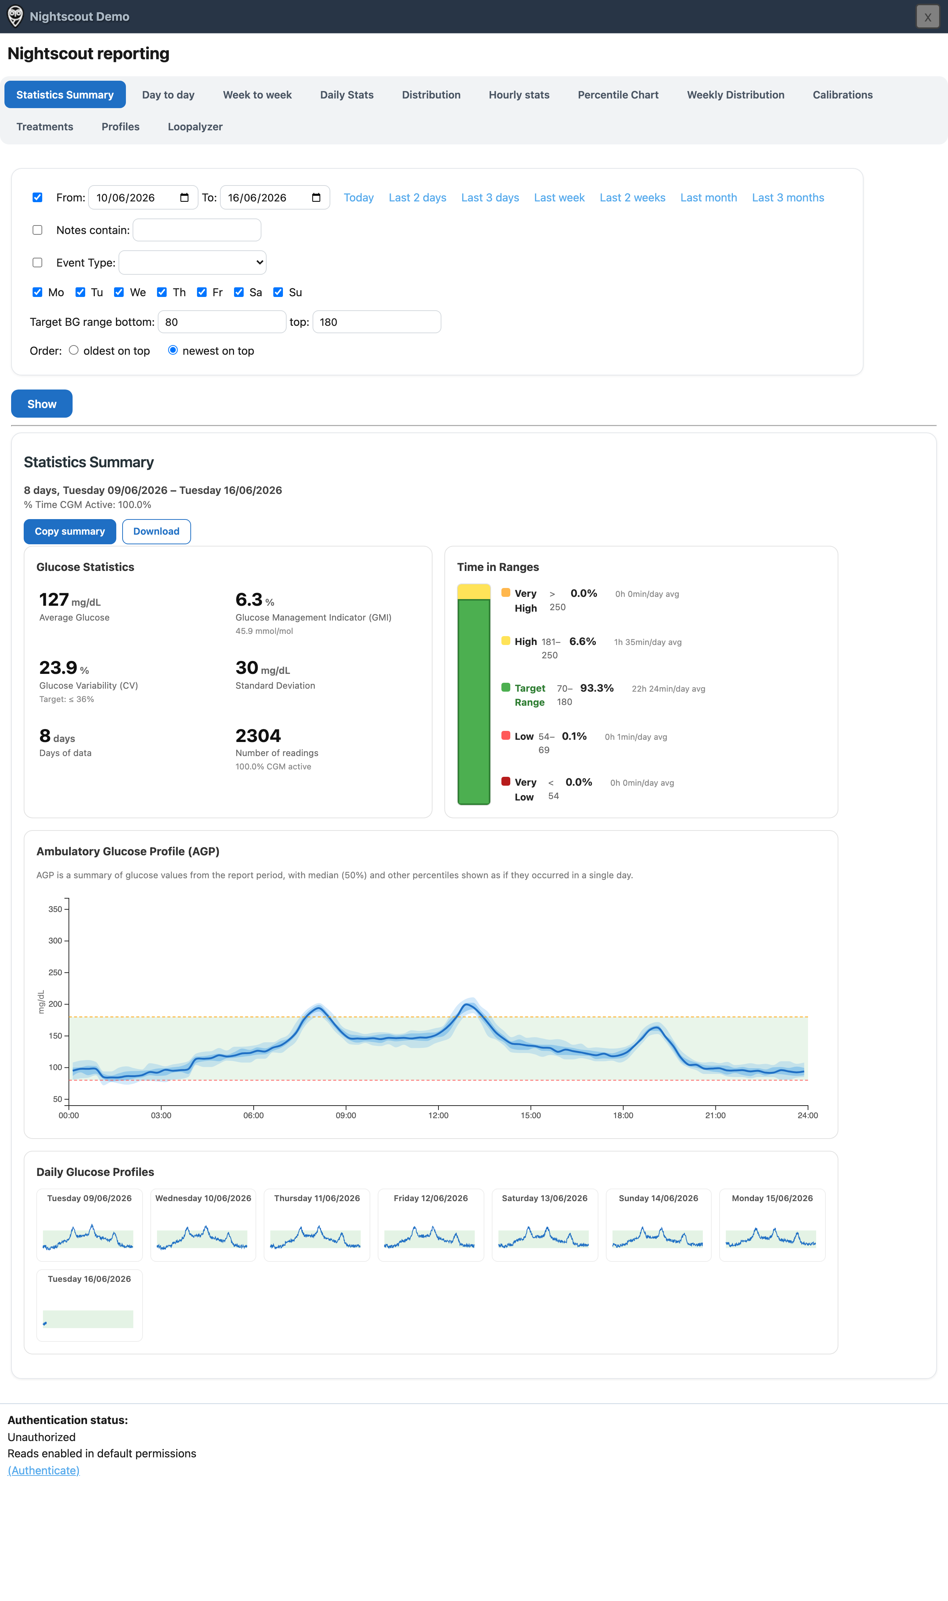Expand the Event Type dropdown
Viewport: 948px width, 1601px height.
192,263
